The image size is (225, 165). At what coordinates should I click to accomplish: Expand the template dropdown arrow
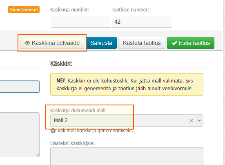coord(199,120)
